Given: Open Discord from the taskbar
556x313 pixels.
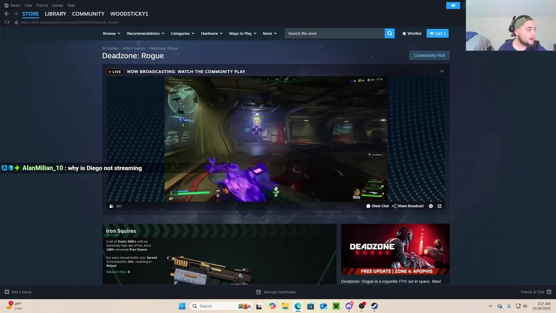Looking at the screenshot, I should tap(349, 306).
